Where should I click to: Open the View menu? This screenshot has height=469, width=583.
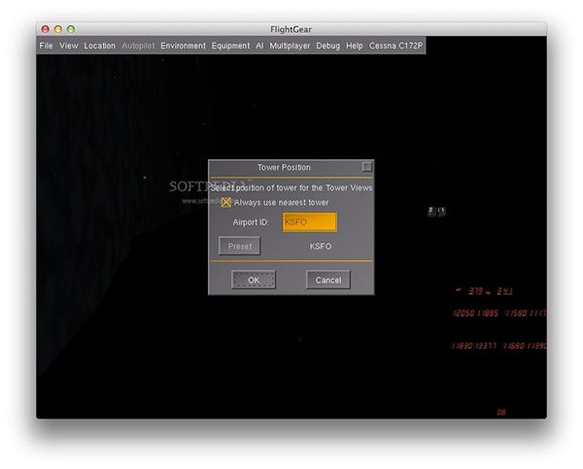coord(68,46)
